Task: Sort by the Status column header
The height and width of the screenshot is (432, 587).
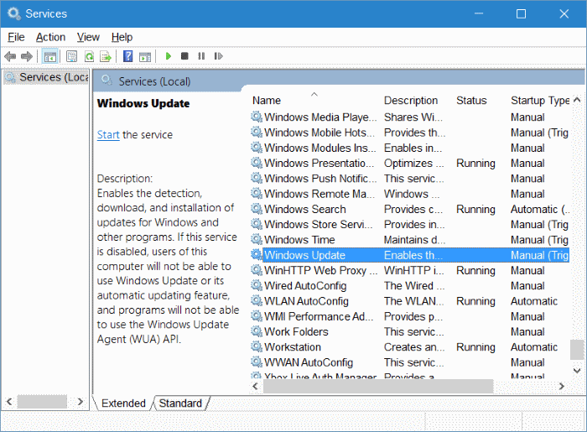Action: pos(471,101)
